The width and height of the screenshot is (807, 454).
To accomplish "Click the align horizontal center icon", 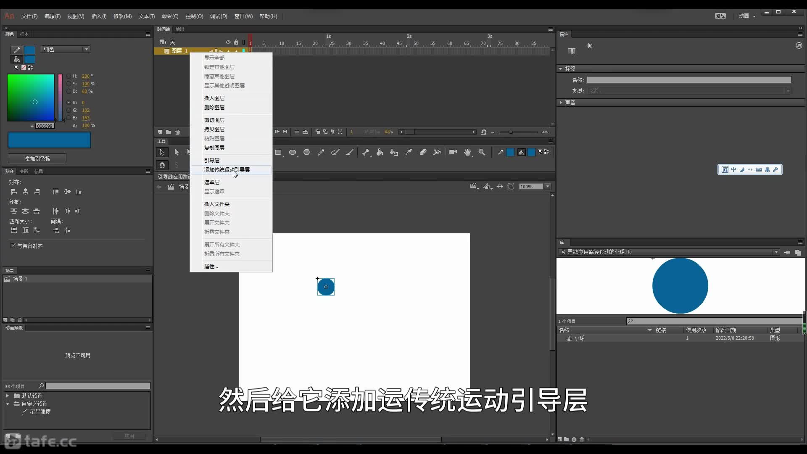I will coord(25,192).
